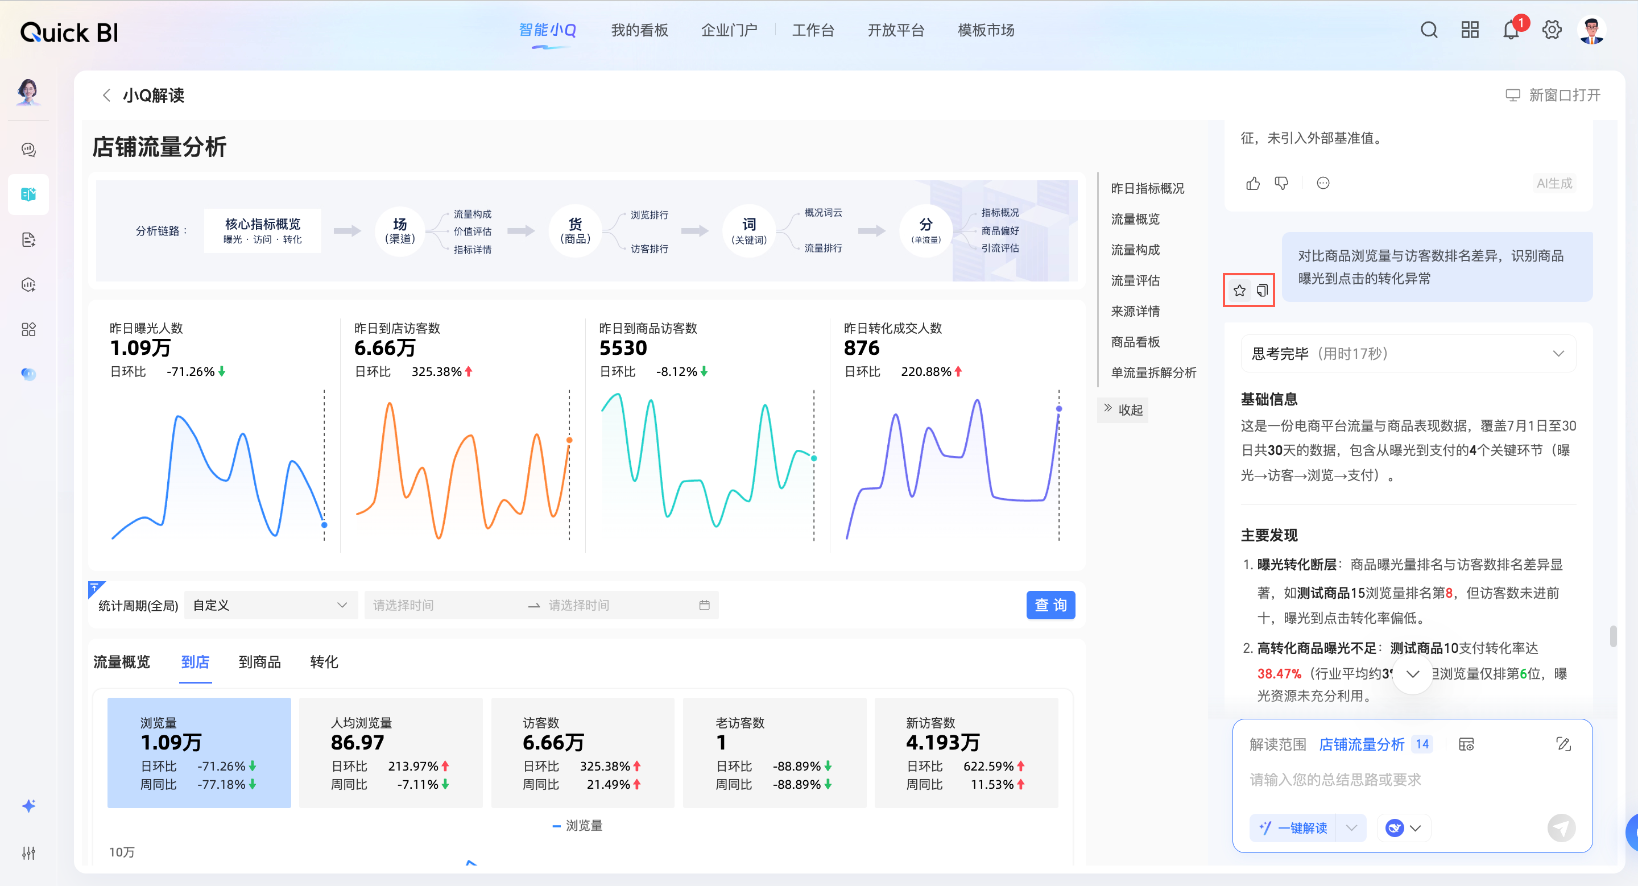Open 我的看板 in top navigation
The height and width of the screenshot is (886, 1638).
pyautogui.click(x=639, y=30)
